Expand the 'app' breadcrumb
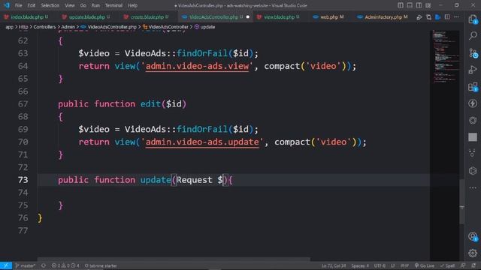Image resolution: width=481 pixels, height=270 pixels. (10, 27)
